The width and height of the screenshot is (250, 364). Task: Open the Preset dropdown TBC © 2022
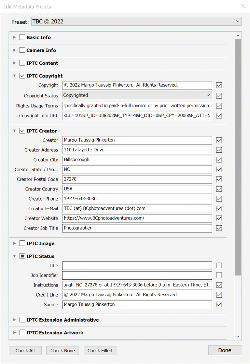pos(136,21)
